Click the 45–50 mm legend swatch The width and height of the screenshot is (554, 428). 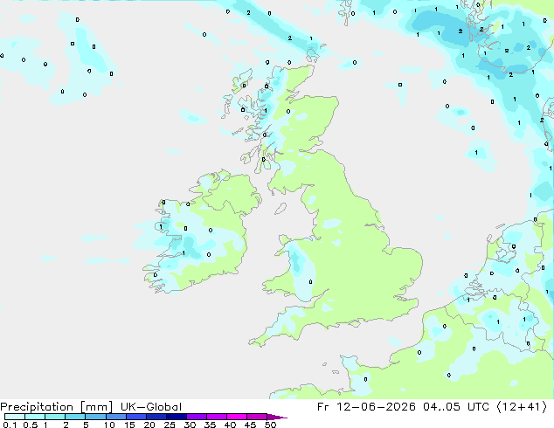click(257, 417)
